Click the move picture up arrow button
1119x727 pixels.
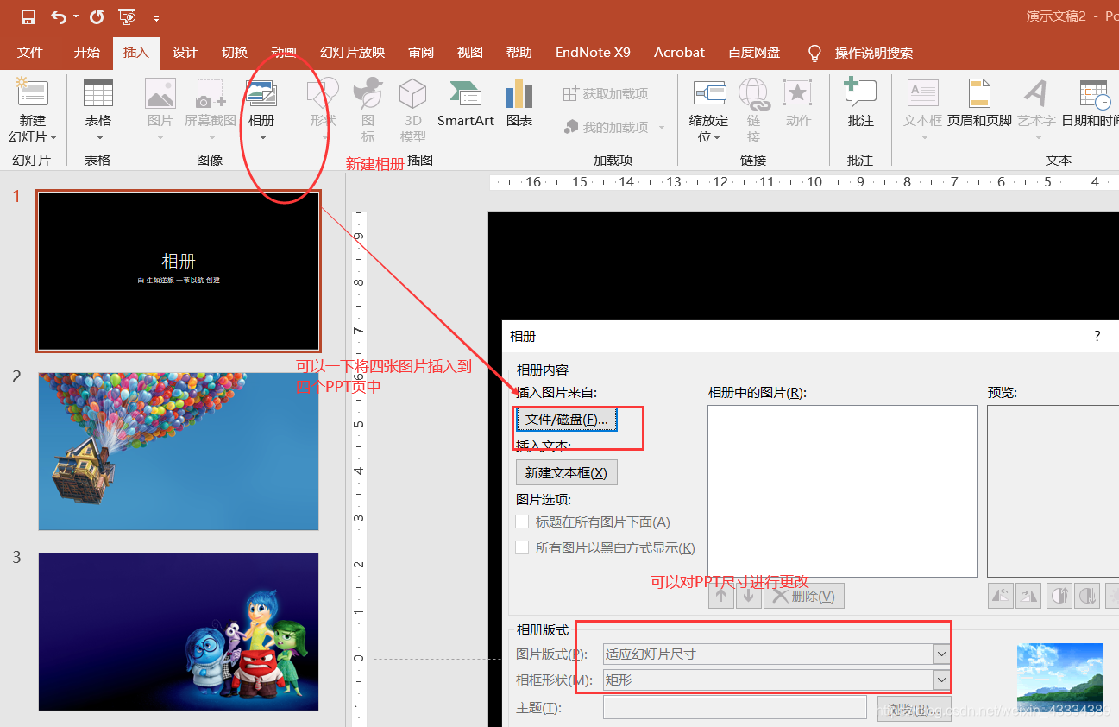[x=721, y=596]
